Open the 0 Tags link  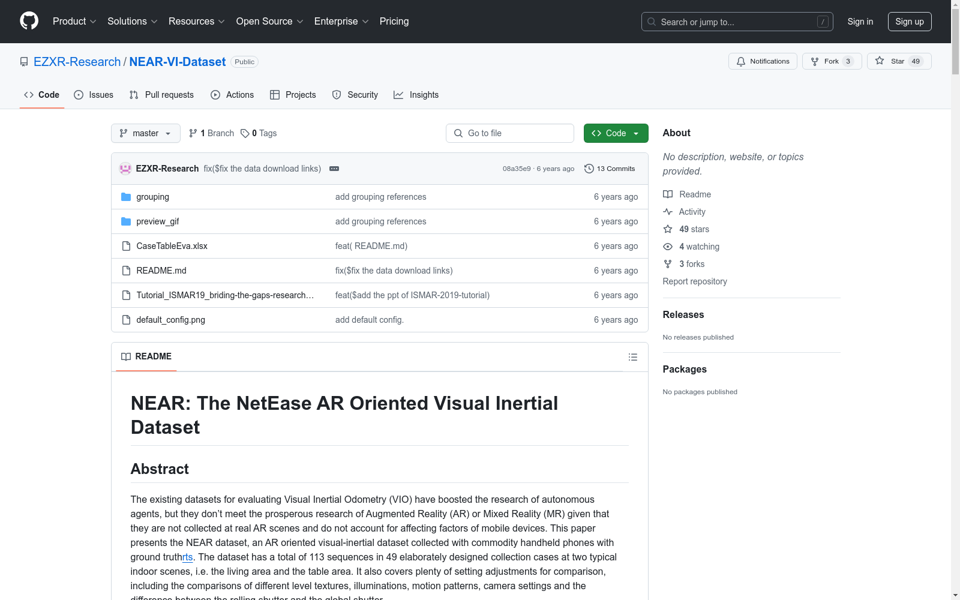[x=259, y=133]
